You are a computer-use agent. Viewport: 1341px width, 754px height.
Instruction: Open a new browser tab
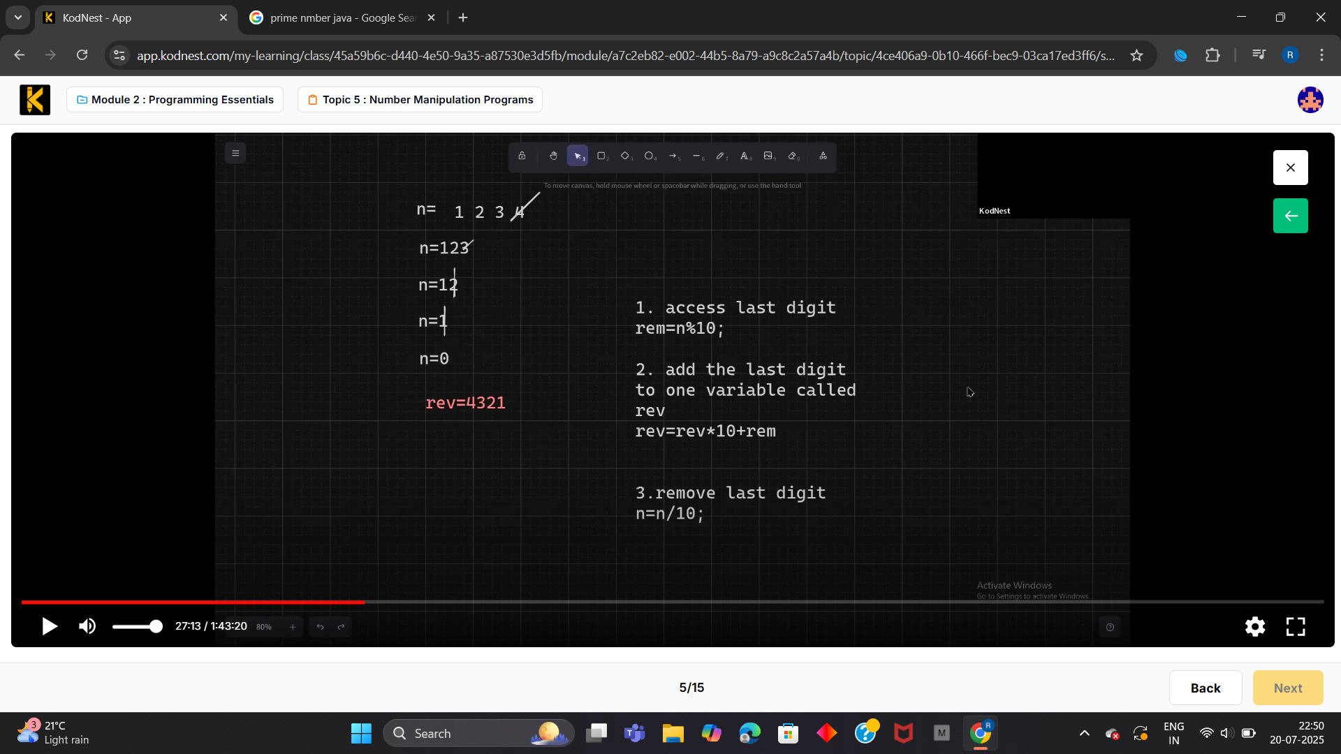[463, 18]
